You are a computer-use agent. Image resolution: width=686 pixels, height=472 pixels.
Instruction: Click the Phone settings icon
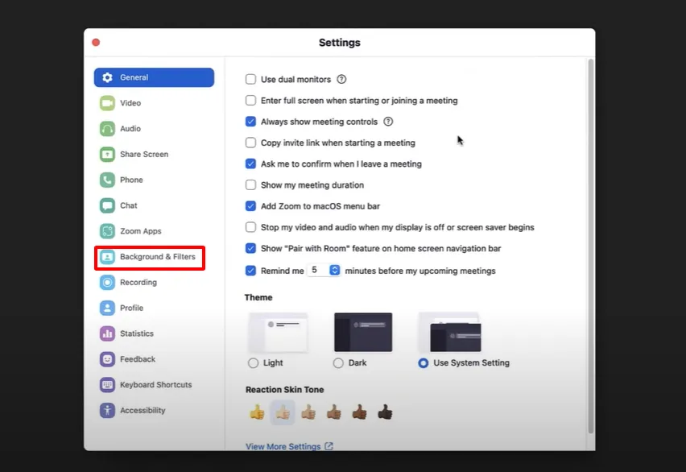(x=107, y=180)
